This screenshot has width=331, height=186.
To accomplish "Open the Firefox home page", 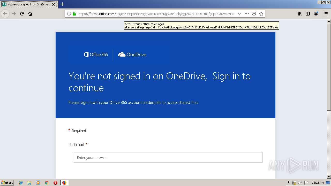I will [x=30, y=14].
